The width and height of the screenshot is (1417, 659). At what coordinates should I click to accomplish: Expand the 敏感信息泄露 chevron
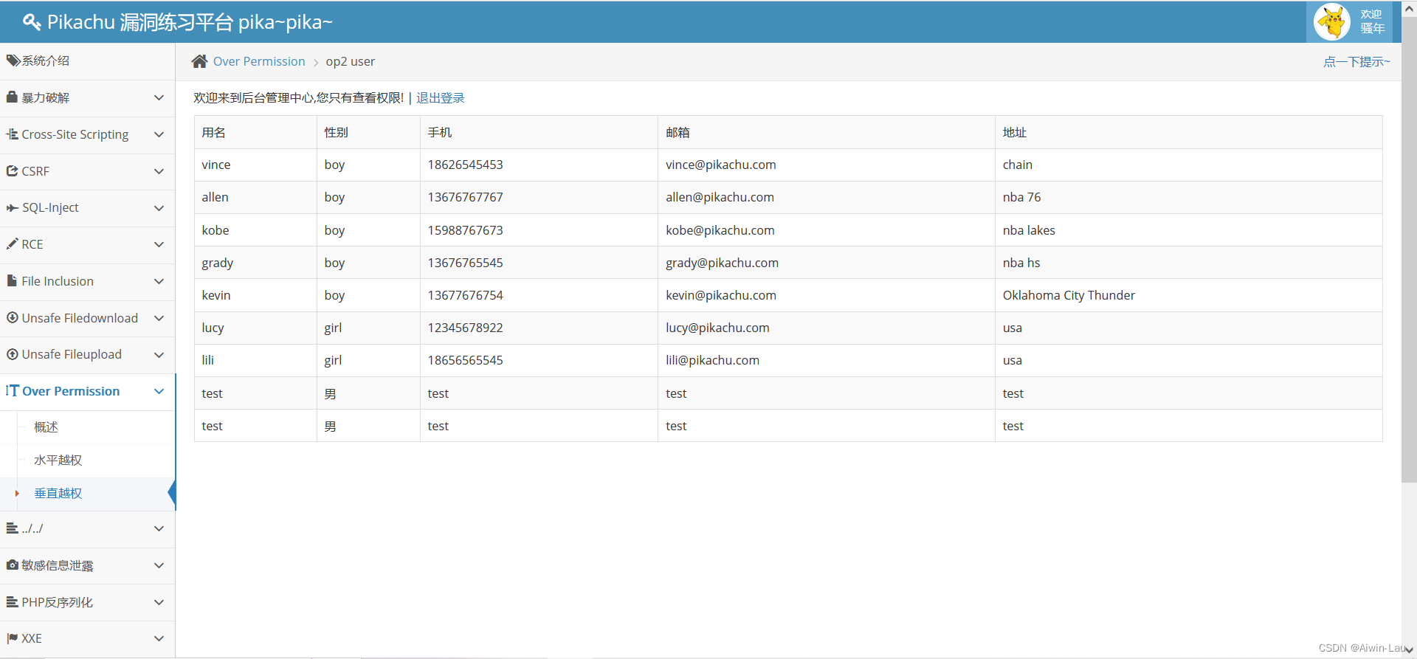click(159, 565)
